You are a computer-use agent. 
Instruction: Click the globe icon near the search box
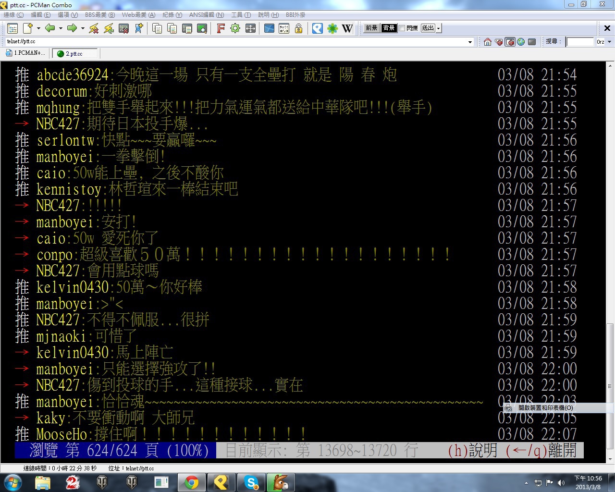(521, 42)
